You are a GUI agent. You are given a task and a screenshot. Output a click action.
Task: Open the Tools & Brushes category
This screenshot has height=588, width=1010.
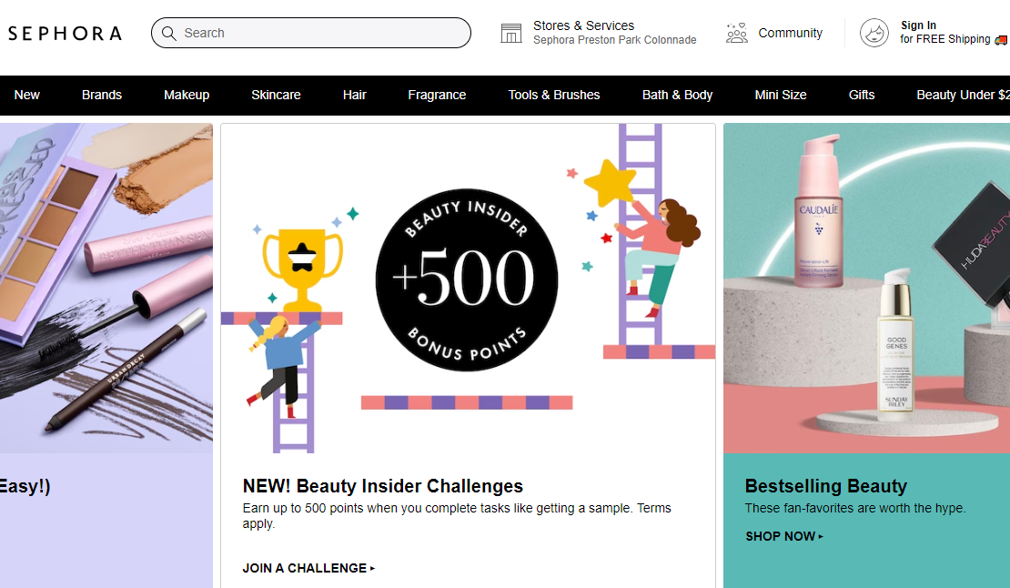pos(554,95)
